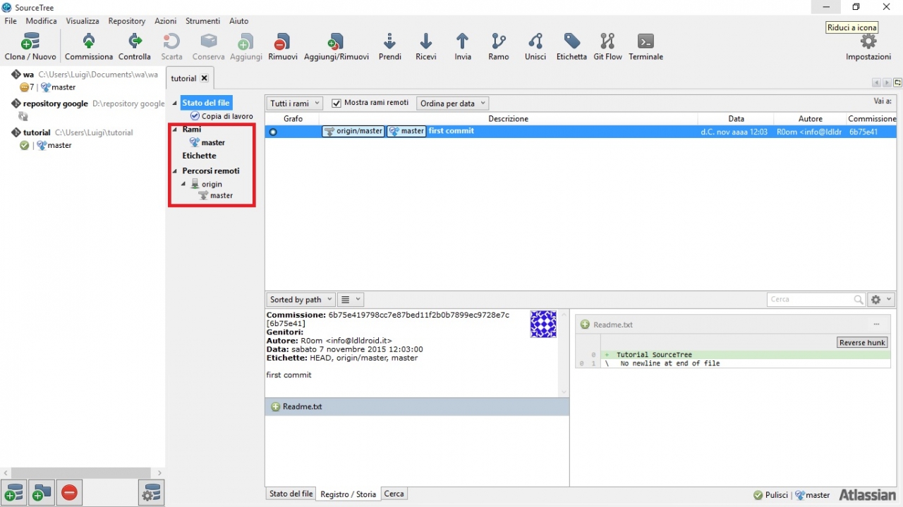The height and width of the screenshot is (507, 903).
Task: Sort by the Autore column header
Action: [x=810, y=119]
